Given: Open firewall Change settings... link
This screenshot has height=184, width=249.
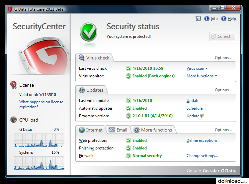Looking at the screenshot, I should (x=202, y=156).
